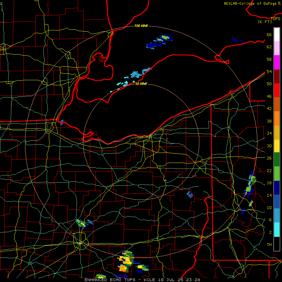The height and width of the screenshot is (282, 282).
Task: Pick the light green legend swatch
Action: click(277, 174)
